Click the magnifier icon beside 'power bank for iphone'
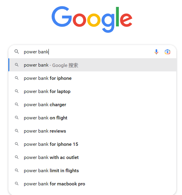The height and width of the screenshot is (195, 182). (17, 78)
